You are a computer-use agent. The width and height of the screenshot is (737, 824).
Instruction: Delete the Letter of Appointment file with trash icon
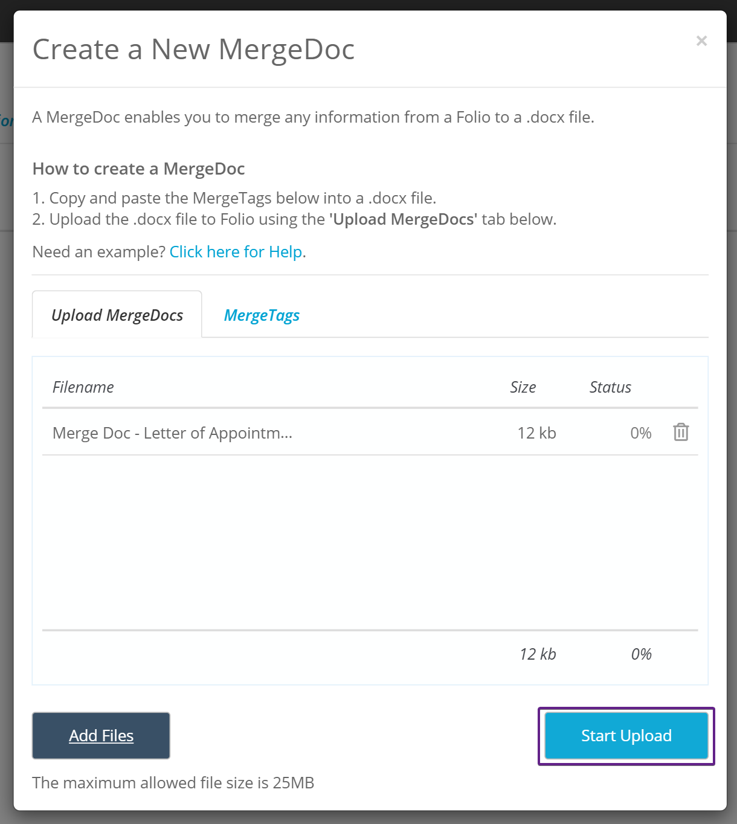pos(681,433)
